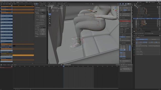Click the Sync Length Now button
Screen dimensions: 161x90
point(43,32)
